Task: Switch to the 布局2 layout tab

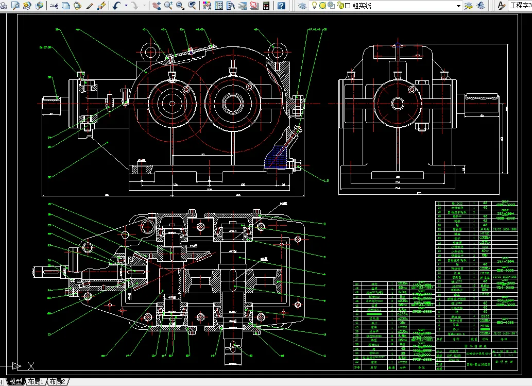Action: (x=58, y=381)
